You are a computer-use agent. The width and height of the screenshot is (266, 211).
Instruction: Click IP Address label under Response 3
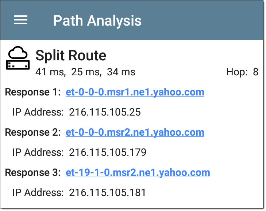tap(38, 193)
